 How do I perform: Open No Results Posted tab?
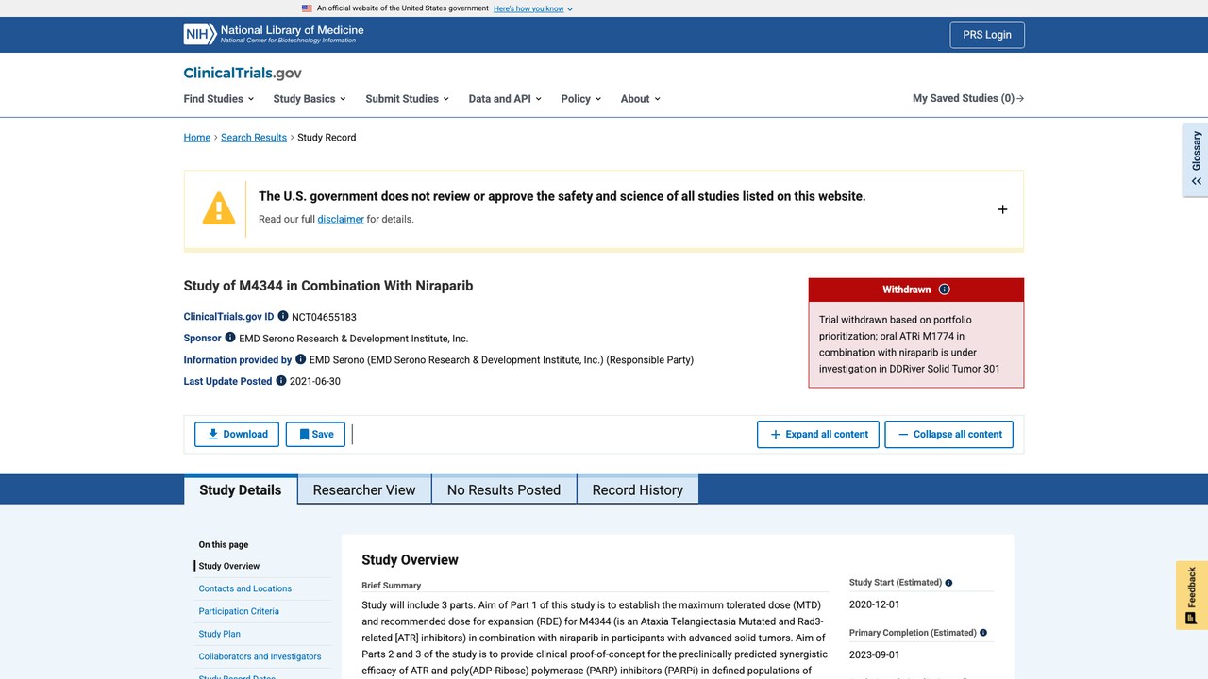[x=504, y=489]
